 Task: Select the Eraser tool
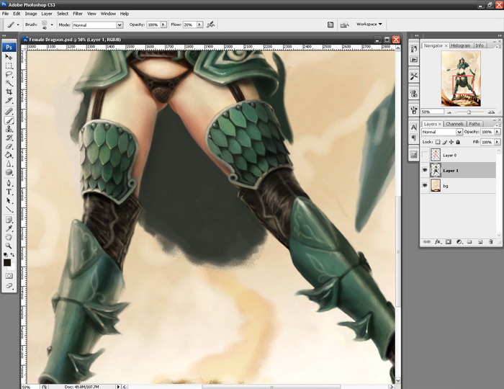click(x=9, y=146)
